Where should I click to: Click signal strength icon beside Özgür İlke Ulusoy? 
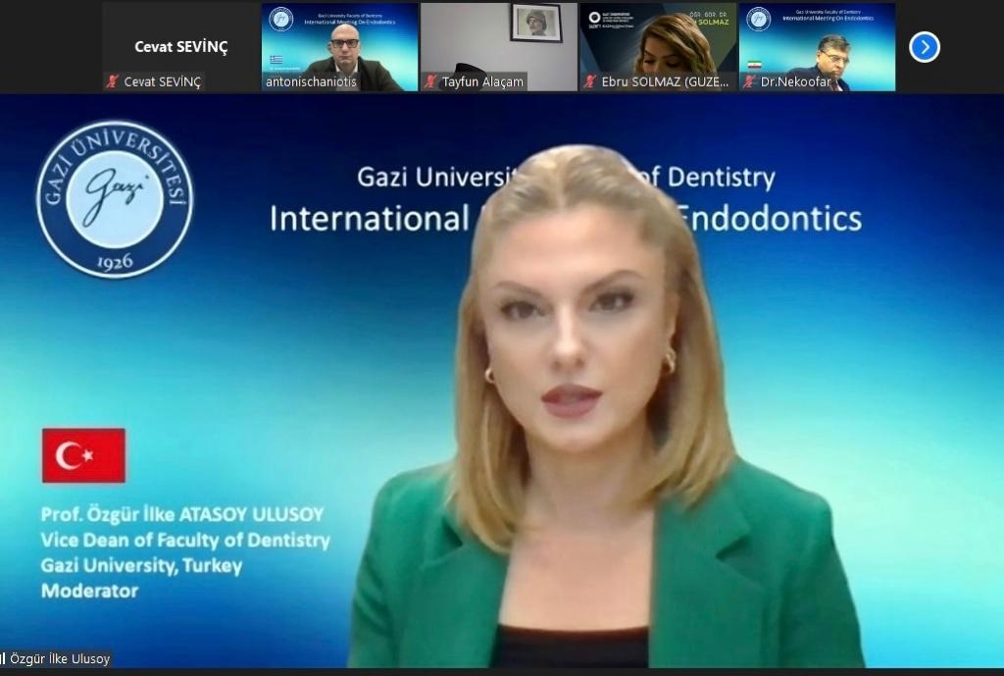click(x=3, y=658)
